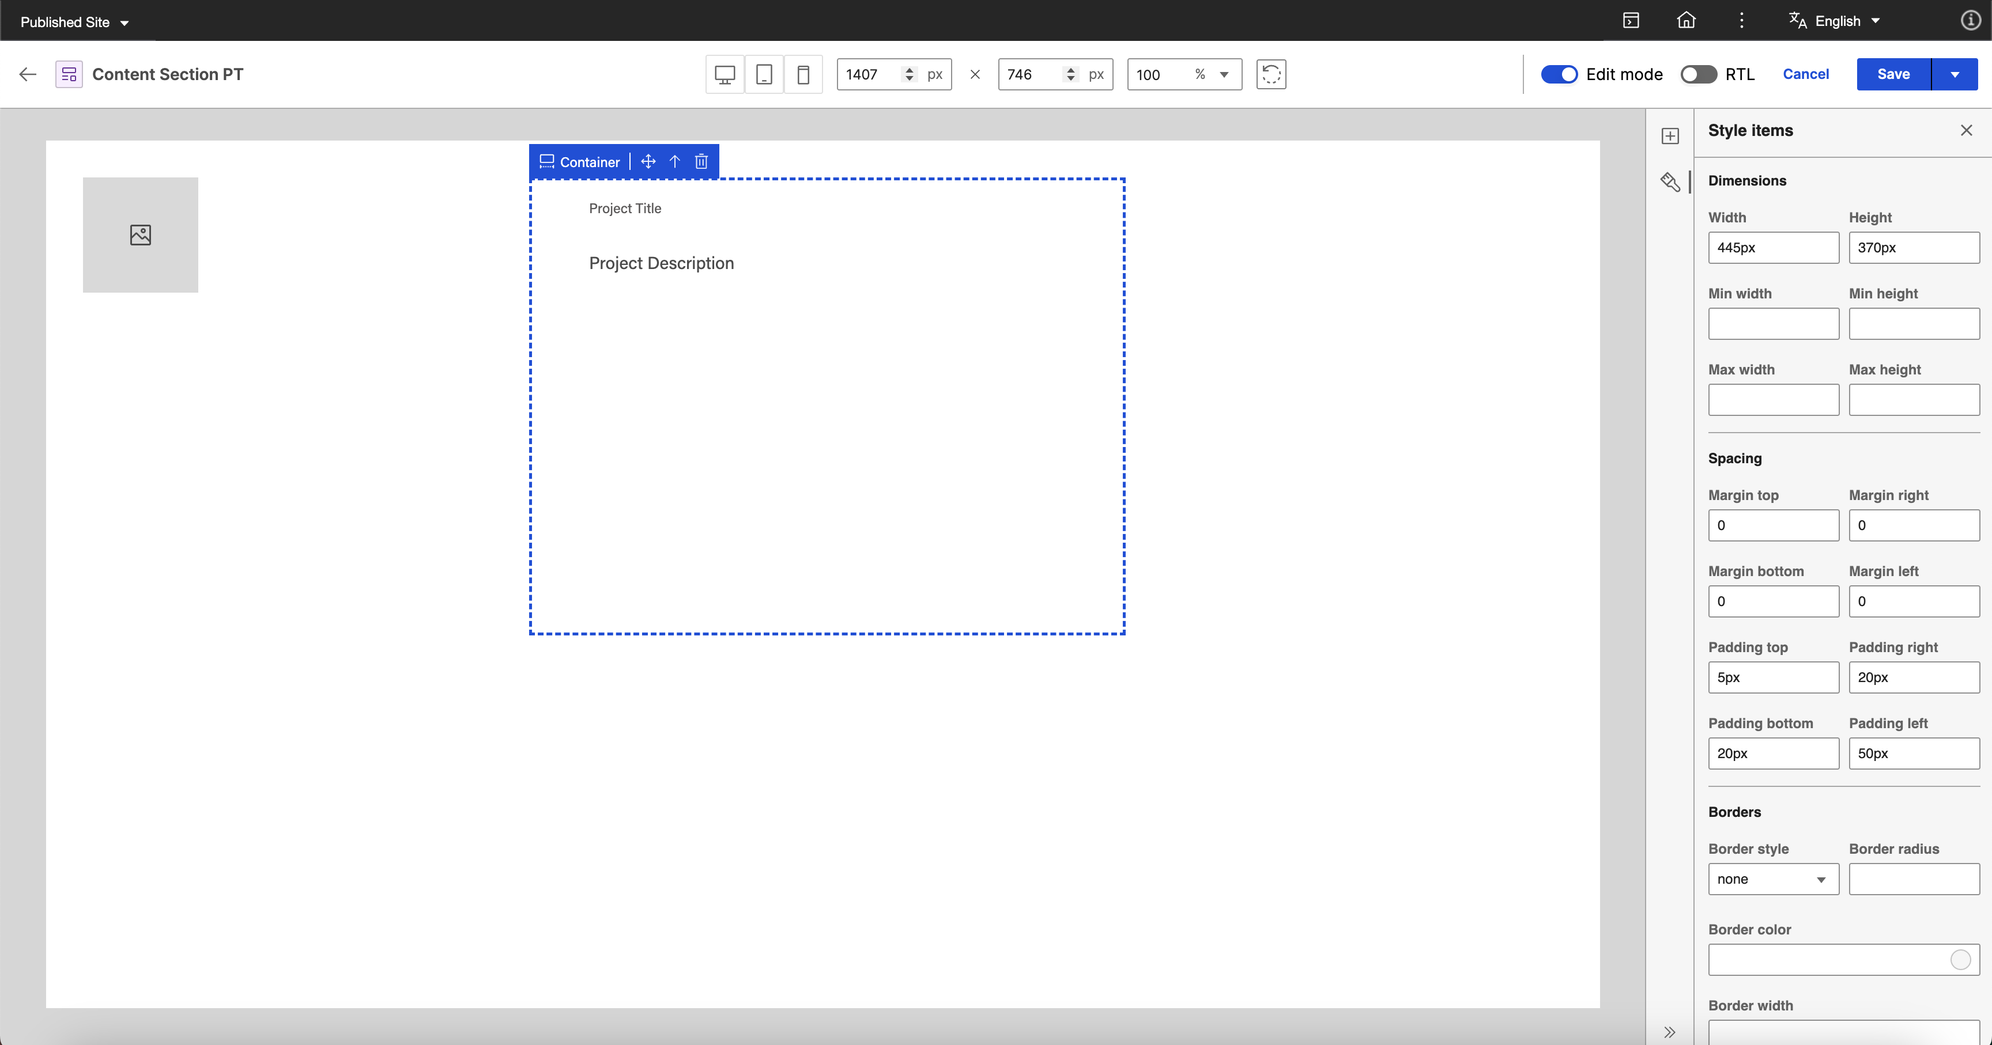Open the style paintbrush tab

tap(1670, 181)
